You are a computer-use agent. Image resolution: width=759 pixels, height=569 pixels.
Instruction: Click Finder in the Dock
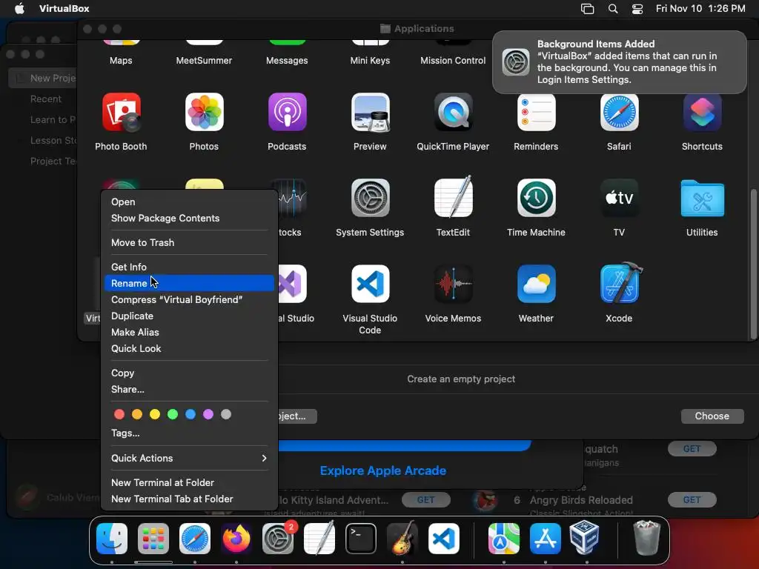[x=112, y=539]
